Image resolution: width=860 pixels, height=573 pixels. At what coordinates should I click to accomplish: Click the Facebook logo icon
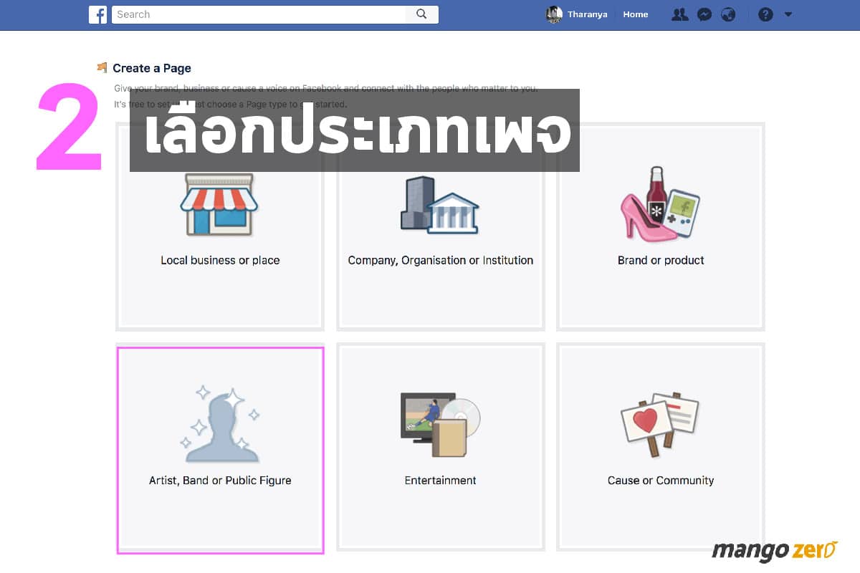(97, 14)
